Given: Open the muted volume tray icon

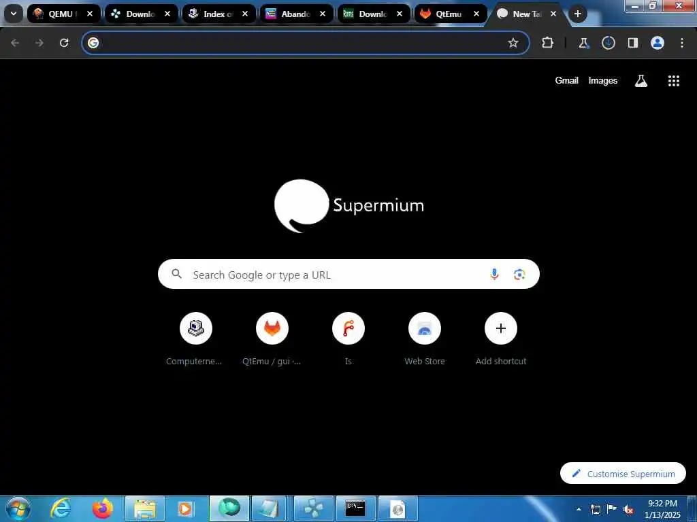Looking at the screenshot, I should 628,509.
